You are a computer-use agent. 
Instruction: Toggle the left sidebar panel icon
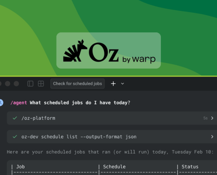(30, 84)
